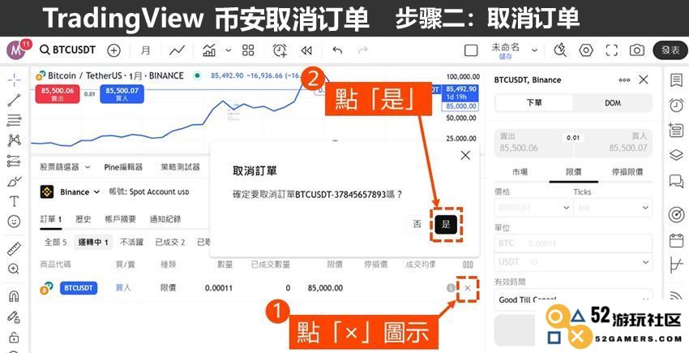Open the emoji icons tool
The height and width of the screenshot is (353, 689).
point(14,222)
